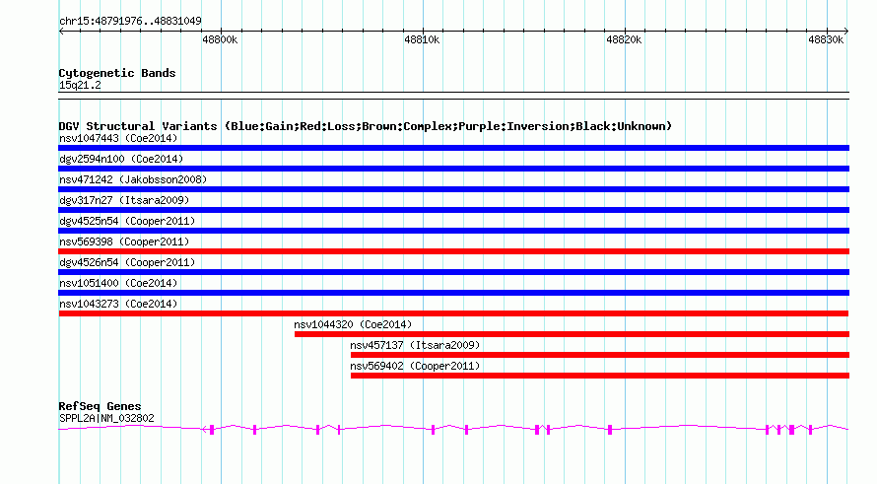Open variant nsv569402 (Cooper2011) label
The width and height of the screenshot is (877, 484).
[x=415, y=366]
